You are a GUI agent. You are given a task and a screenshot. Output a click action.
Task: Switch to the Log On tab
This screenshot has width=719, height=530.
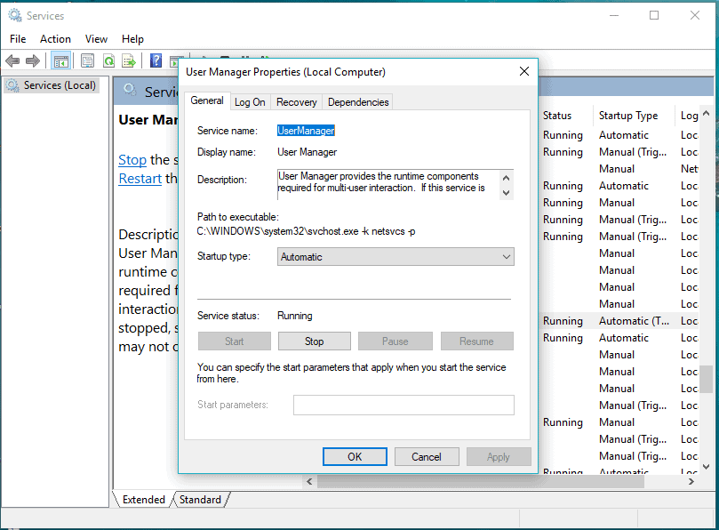tap(250, 102)
